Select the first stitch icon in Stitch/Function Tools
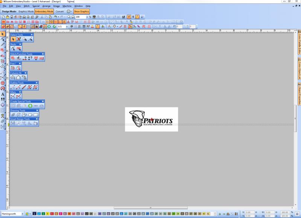Screen dimensions: 301x218 (13, 58)
